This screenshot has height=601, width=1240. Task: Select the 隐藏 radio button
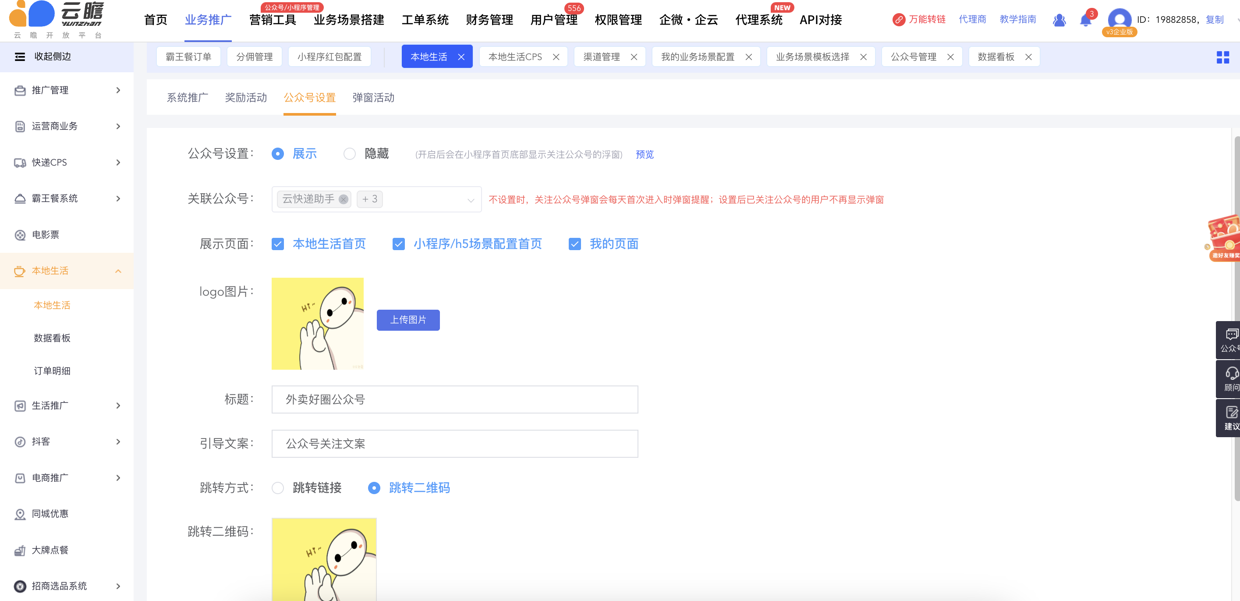pyautogui.click(x=350, y=154)
